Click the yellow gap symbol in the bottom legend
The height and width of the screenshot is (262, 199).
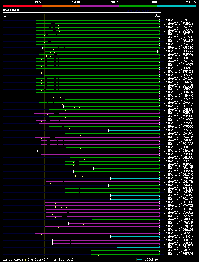click(x=25, y=260)
